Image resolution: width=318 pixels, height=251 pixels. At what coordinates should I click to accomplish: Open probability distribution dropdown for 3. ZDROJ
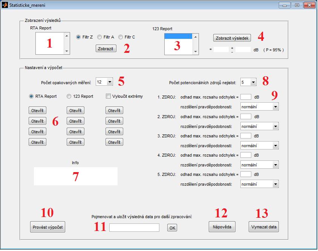click(259, 146)
